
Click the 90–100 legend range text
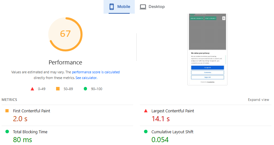(x=97, y=89)
